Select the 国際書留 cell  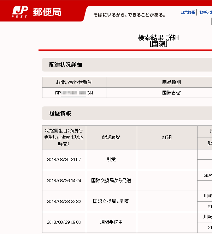tap(159, 93)
